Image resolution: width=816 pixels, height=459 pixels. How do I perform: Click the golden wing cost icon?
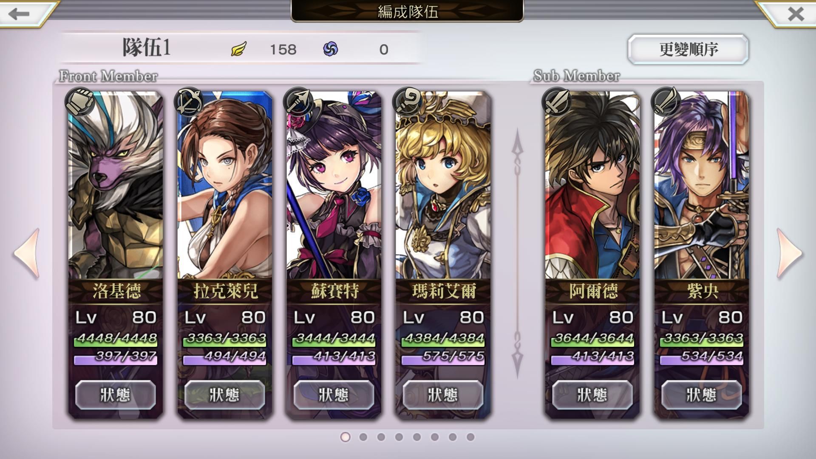239,49
